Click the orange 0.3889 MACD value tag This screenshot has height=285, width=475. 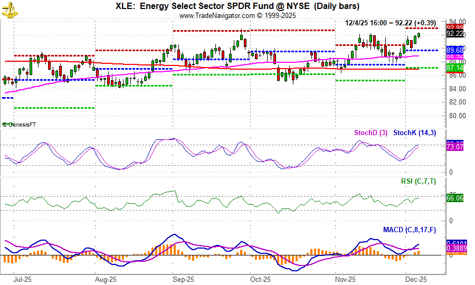[455, 248]
